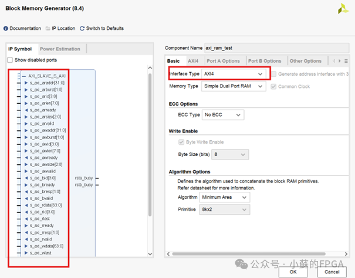Screen dimensions: 355x278
Task: Click the s_axi_araddr[31:0] port arrow
Action: [x=26, y=83]
